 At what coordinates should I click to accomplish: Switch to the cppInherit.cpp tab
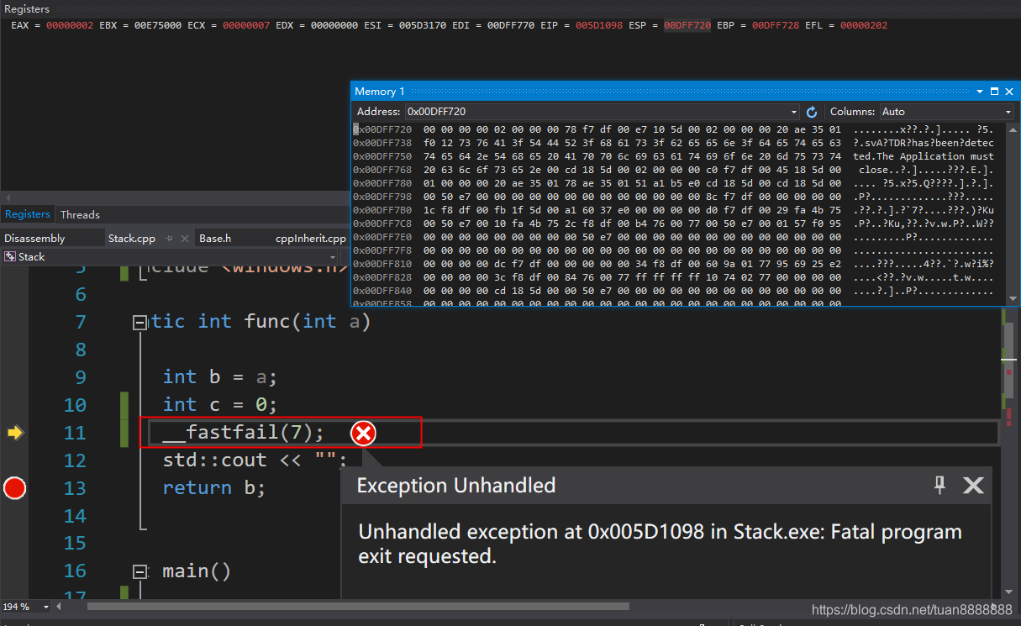(x=309, y=238)
